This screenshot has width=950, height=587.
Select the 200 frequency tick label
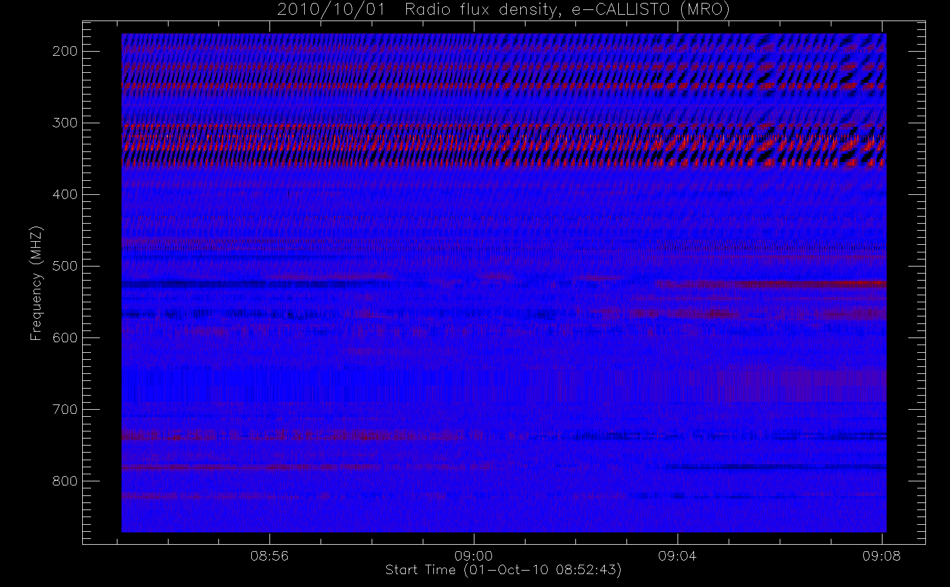point(65,51)
